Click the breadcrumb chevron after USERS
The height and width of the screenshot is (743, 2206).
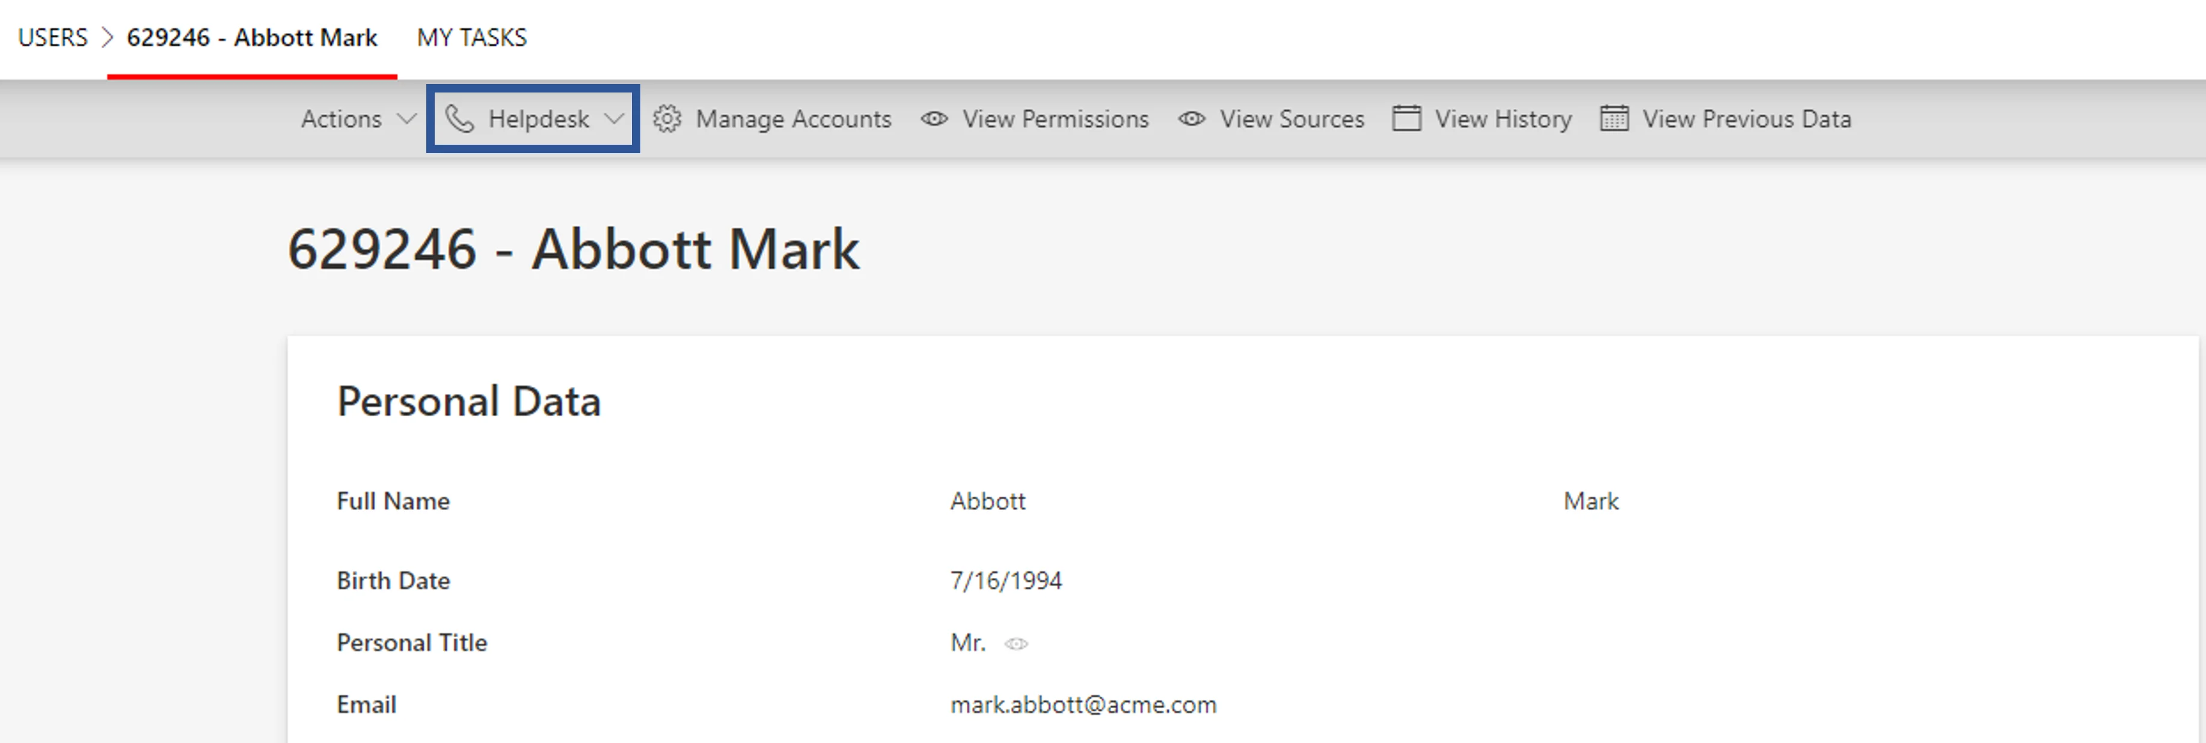(x=107, y=38)
